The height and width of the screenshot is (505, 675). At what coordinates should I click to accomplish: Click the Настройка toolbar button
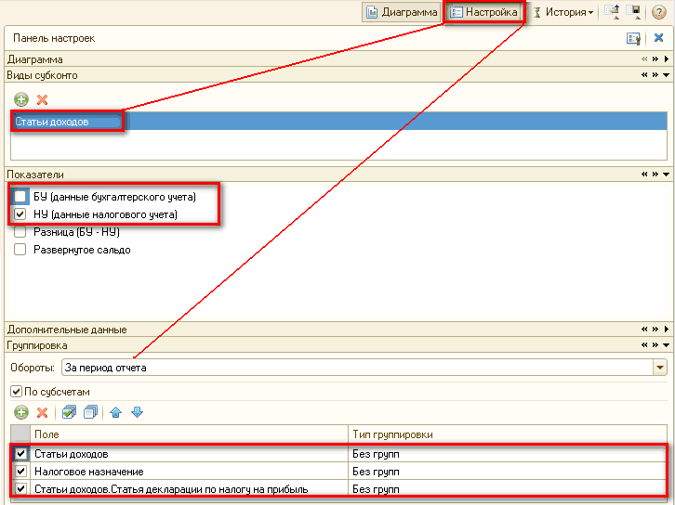click(484, 12)
